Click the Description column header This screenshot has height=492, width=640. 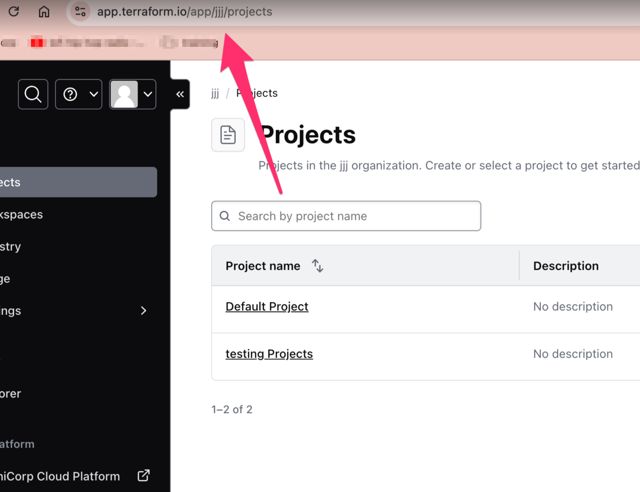566,266
